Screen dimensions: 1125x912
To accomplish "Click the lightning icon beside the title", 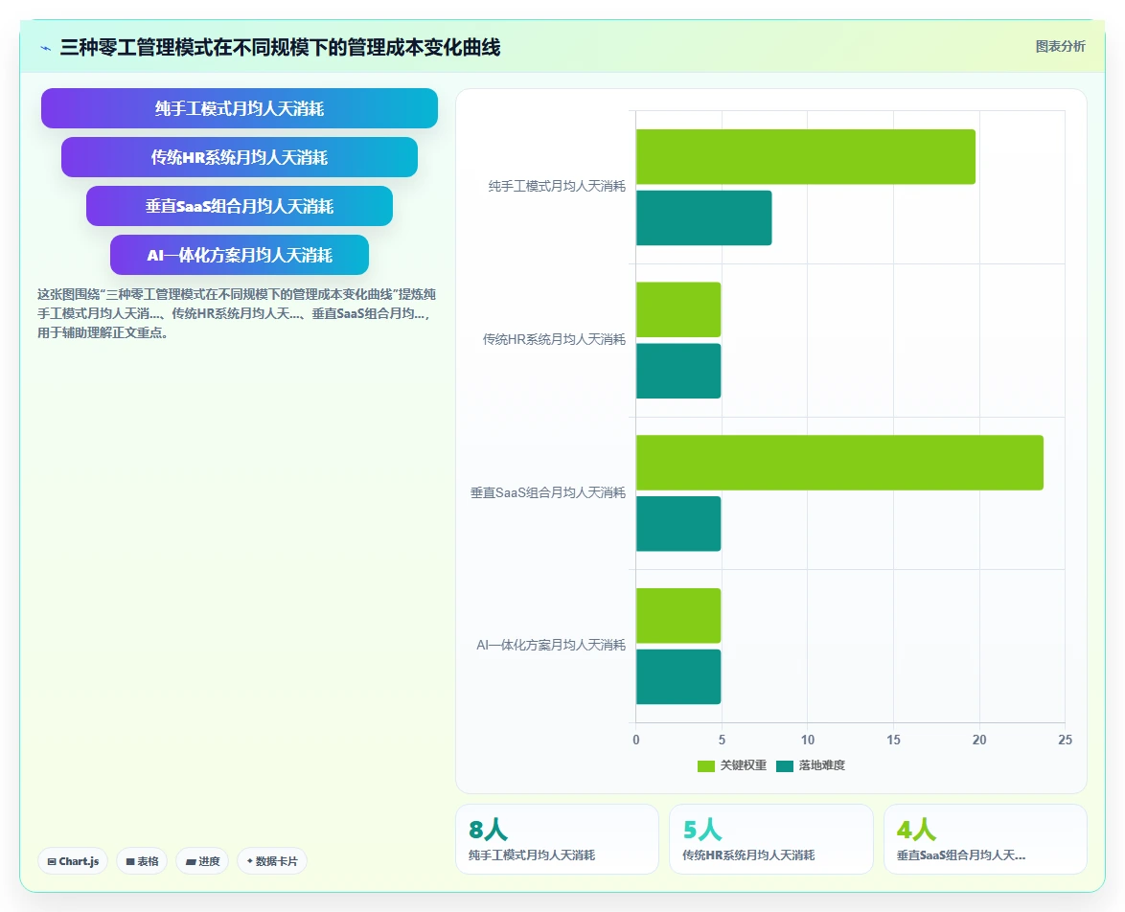I will [46, 48].
